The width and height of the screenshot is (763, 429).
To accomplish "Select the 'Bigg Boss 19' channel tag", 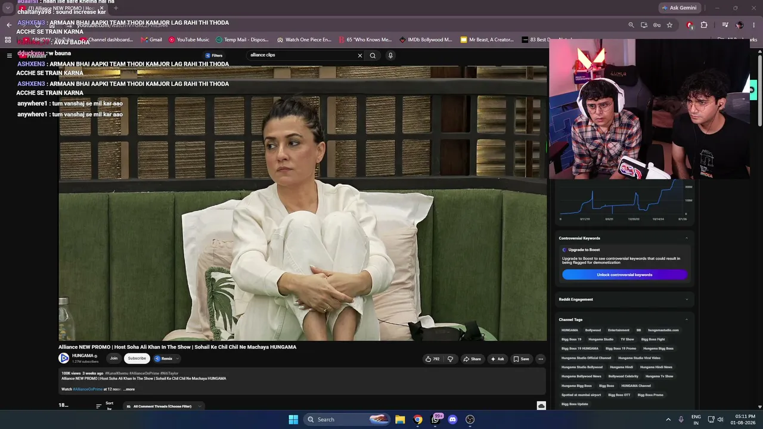I will click(571, 339).
